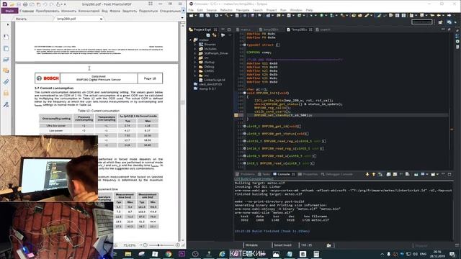
Task: Collapse the BMP280_Init function fold marker
Action: tap(244, 93)
